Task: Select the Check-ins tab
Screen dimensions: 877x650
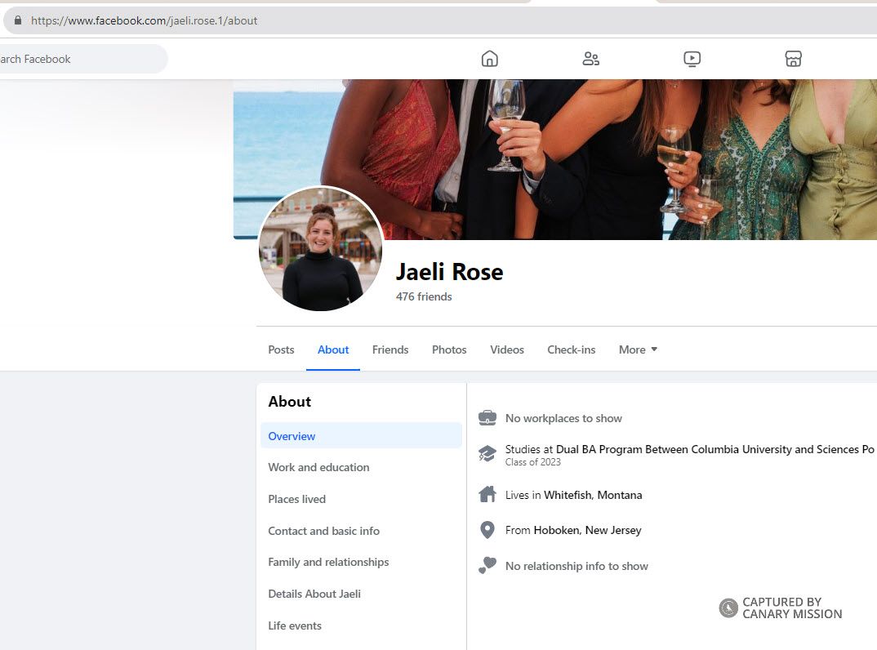Action: [571, 349]
